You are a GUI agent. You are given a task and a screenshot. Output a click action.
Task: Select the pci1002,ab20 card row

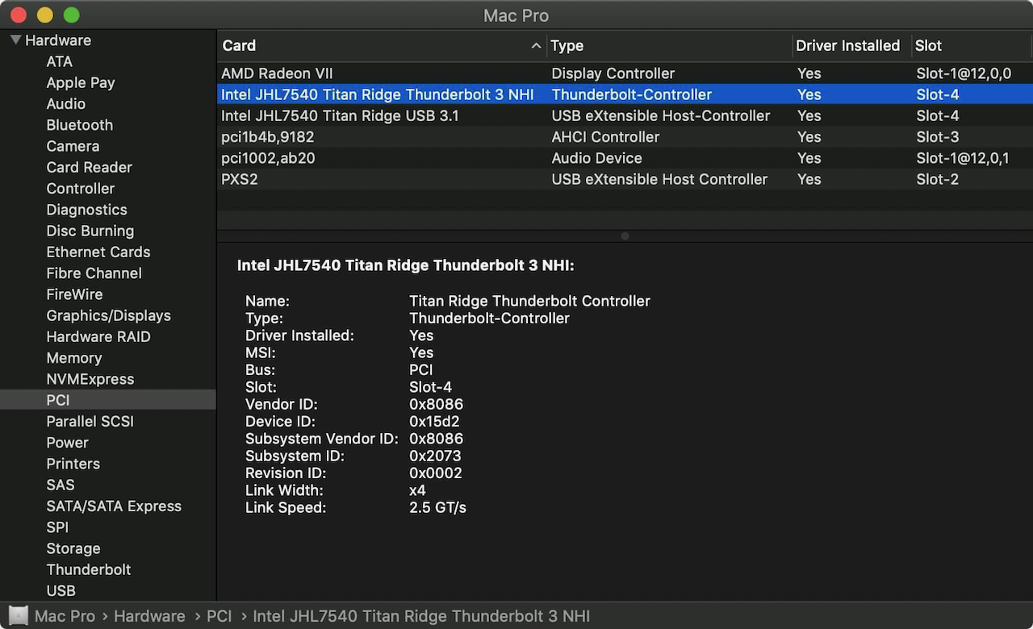coord(625,158)
